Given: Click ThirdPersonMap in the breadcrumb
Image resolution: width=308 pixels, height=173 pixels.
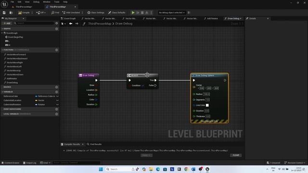Looking at the screenshot, I should (100, 24).
